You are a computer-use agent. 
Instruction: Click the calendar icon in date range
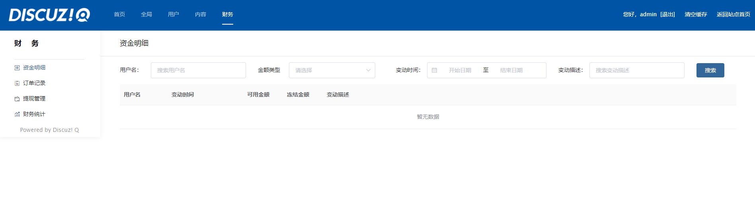point(434,70)
